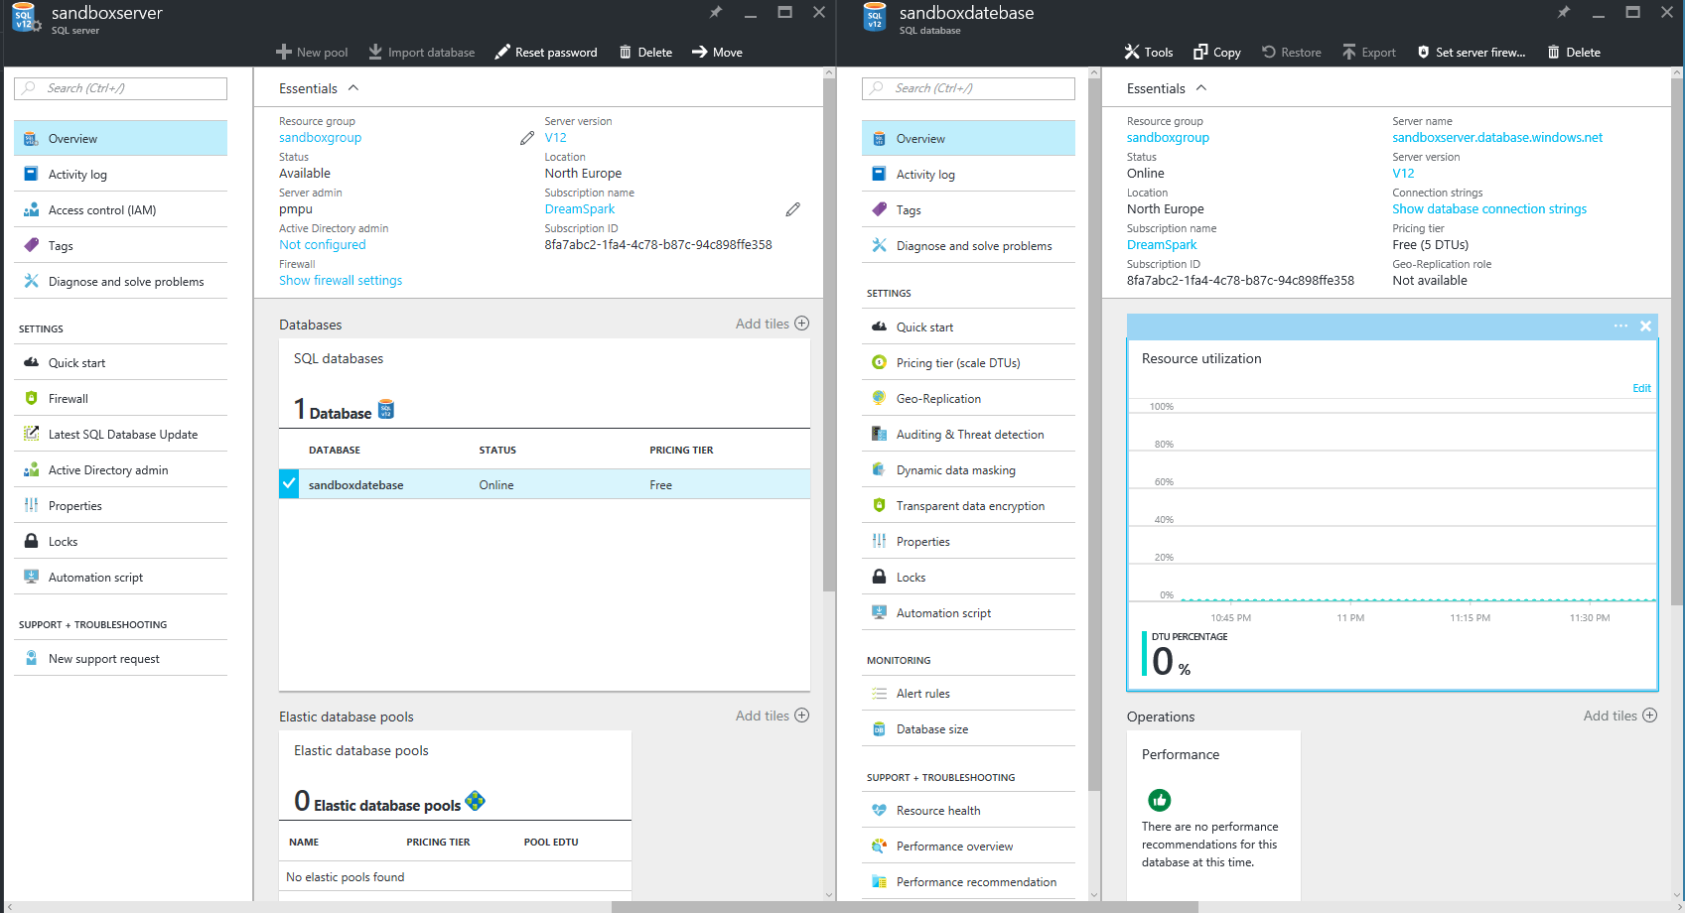Screen dimensions: 1685x913
Task: Open Access control (IAM)
Action: coord(120,210)
